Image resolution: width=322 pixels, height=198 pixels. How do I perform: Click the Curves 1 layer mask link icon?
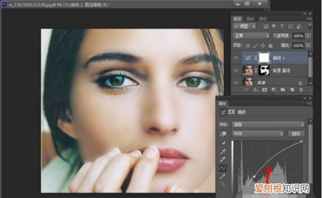click(x=255, y=58)
